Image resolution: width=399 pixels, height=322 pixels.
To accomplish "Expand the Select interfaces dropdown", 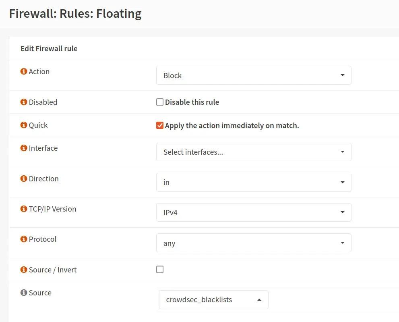I will pyautogui.click(x=254, y=152).
